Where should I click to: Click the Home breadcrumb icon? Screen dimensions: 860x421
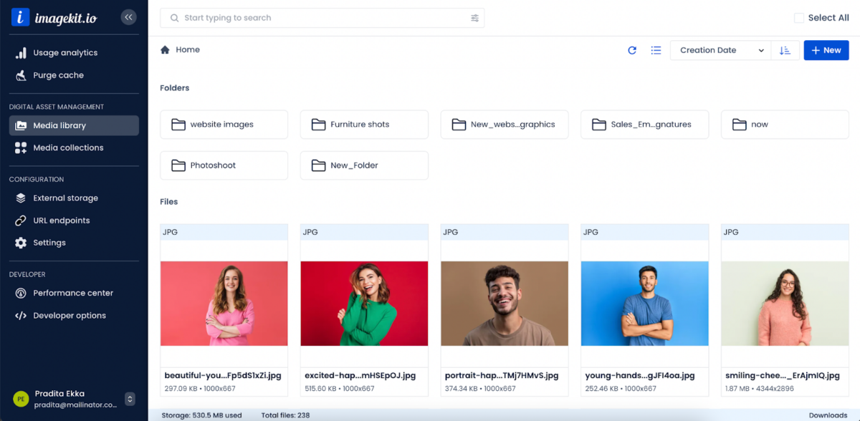click(165, 50)
